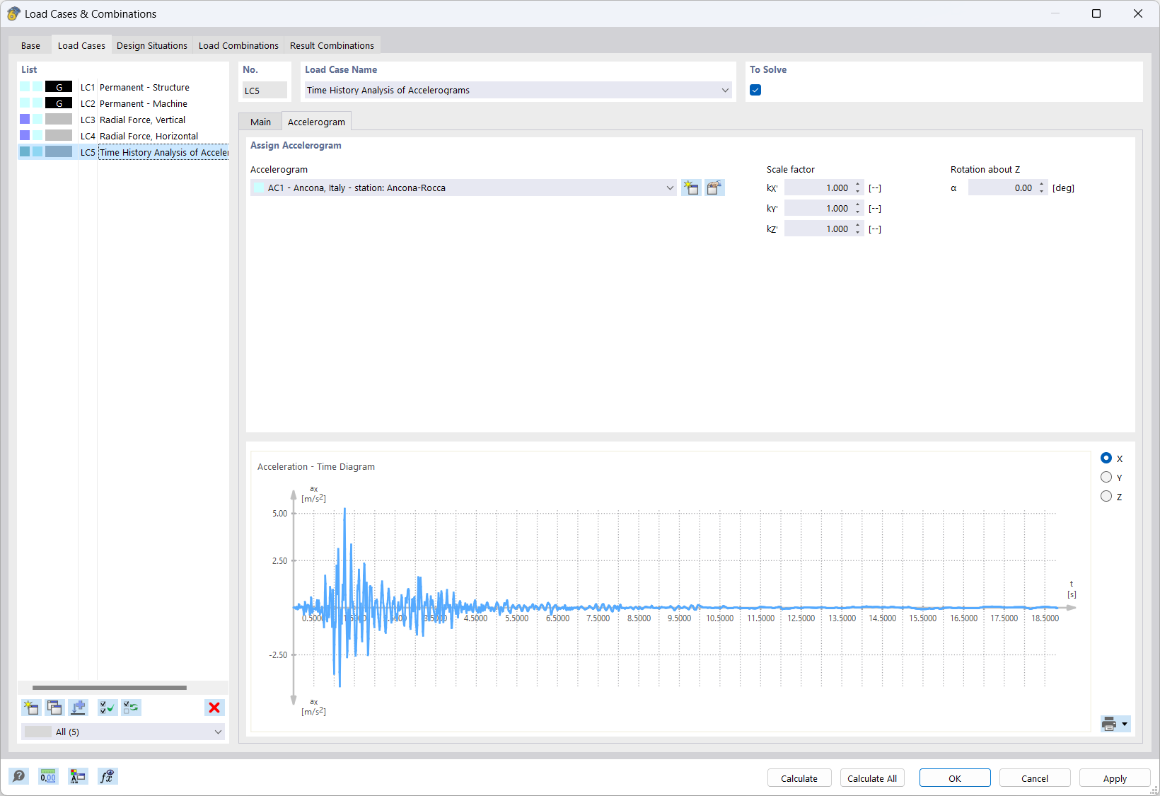Open units and decimal places settings
This screenshot has height=796, width=1160.
point(47,776)
